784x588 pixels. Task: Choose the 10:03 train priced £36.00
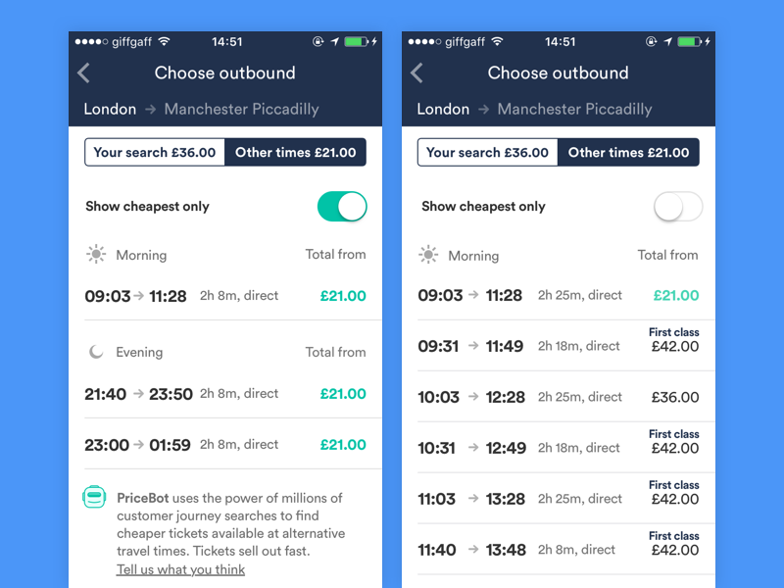[558, 397]
